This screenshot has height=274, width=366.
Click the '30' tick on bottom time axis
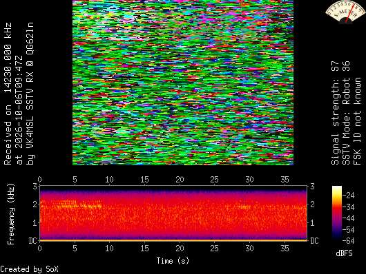pyautogui.click(x=249, y=248)
